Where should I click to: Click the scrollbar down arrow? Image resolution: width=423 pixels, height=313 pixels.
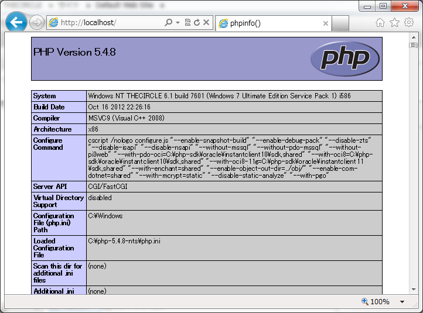click(x=414, y=290)
